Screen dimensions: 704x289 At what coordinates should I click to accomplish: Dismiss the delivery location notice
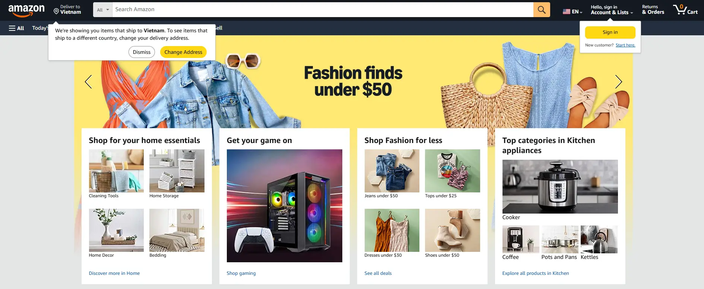point(142,52)
